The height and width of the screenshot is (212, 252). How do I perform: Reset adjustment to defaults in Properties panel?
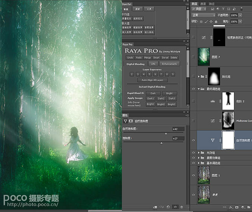point(168,207)
